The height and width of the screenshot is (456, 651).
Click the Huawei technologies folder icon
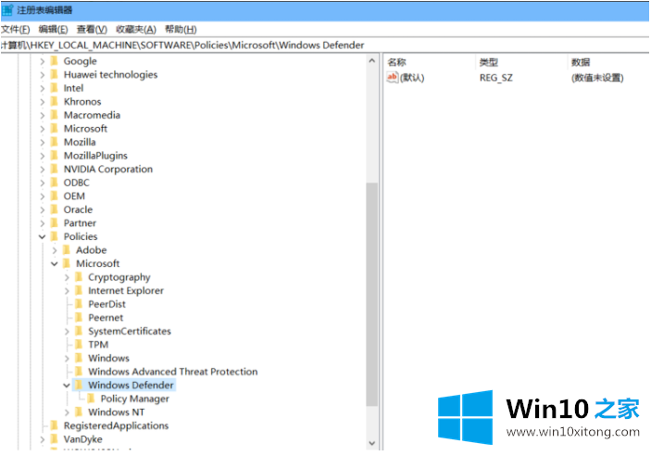pos(54,74)
